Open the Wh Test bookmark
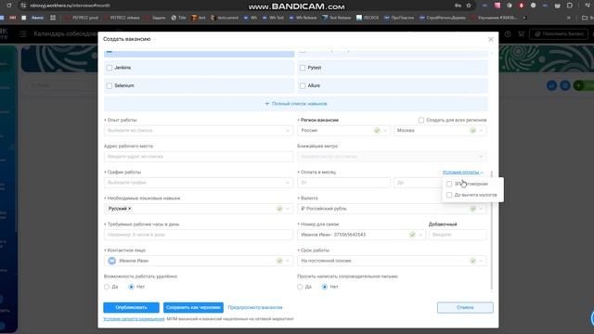594x334 pixels. tap(273, 18)
